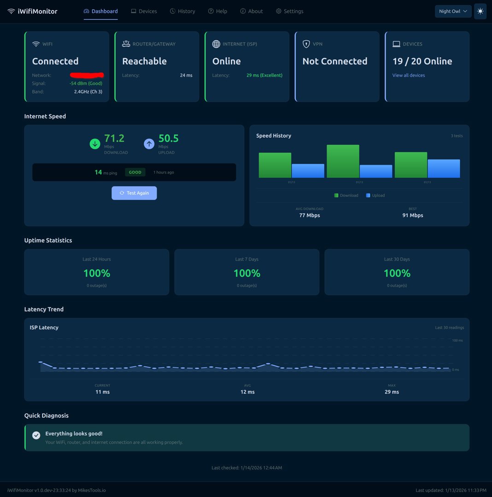The width and height of the screenshot is (492, 497).
Task: Click the Settings gear icon
Action: [x=278, y=11]
